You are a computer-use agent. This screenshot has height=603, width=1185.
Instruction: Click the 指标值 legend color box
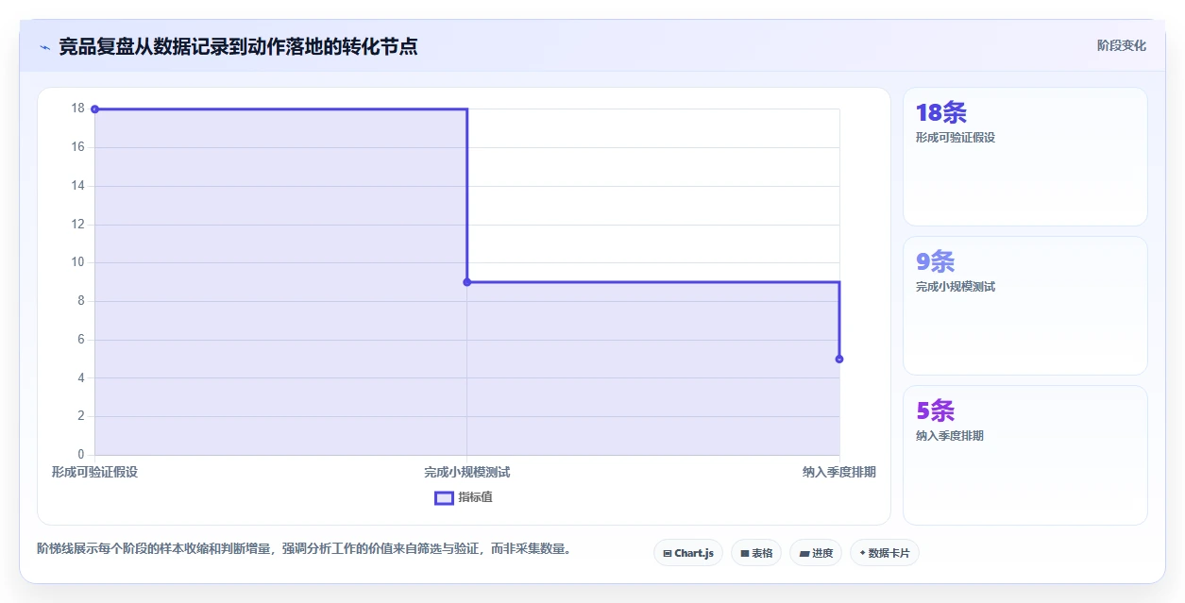pyautogui.click(x=444, y=497)
